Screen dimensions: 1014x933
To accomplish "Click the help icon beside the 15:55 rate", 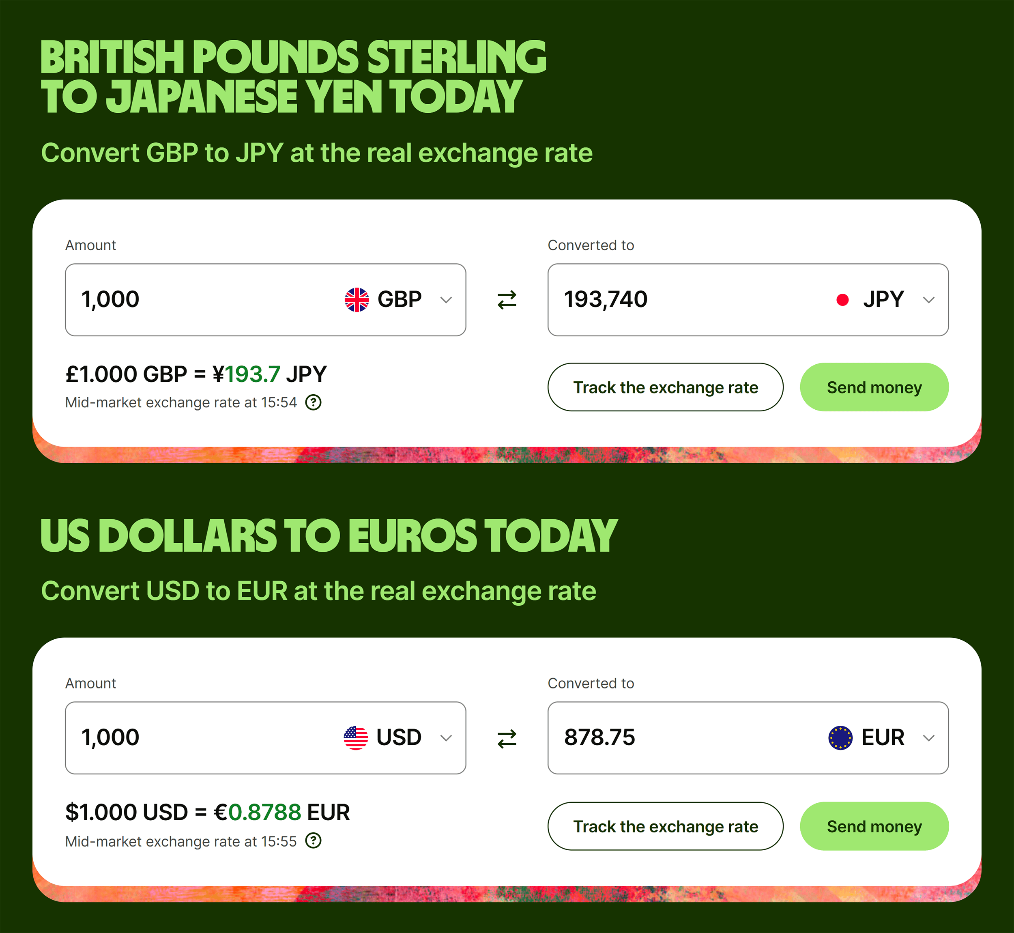I will (314, 841).
